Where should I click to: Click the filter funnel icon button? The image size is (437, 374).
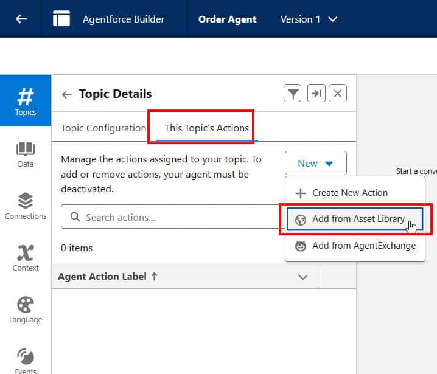[292, 93]
